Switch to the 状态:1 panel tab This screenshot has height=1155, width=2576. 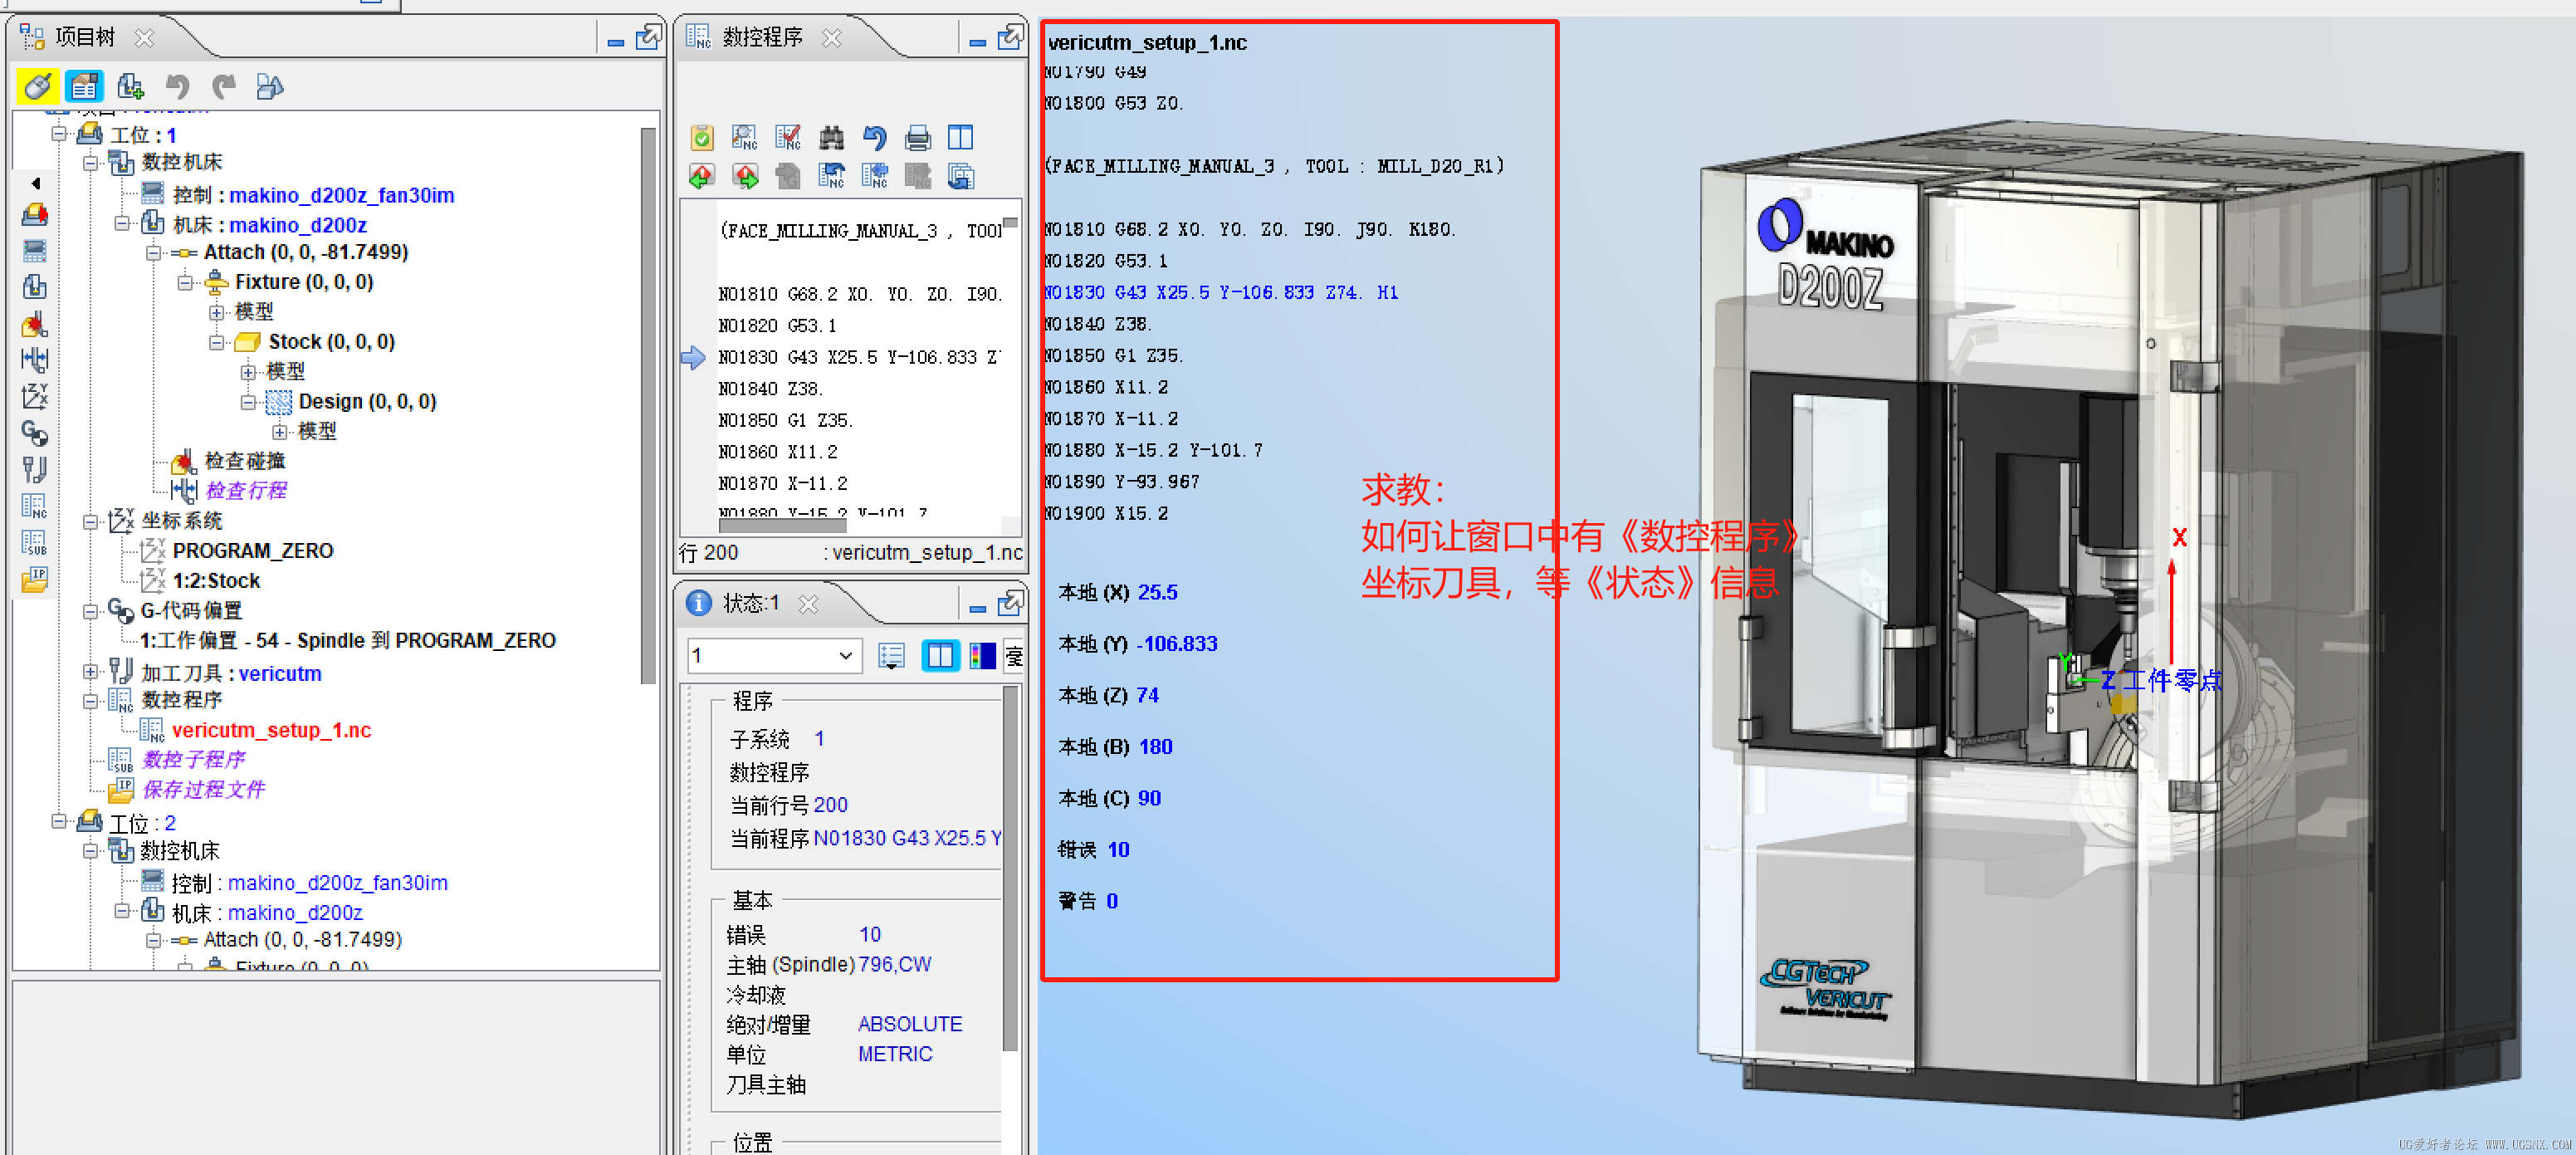tap(750, 603)
